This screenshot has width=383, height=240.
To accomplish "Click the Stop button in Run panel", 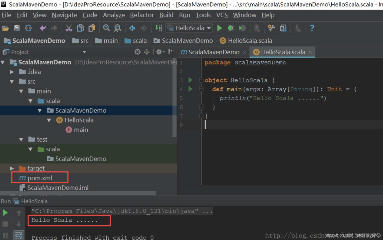I will pyautogui.click(x=5, y=224).
